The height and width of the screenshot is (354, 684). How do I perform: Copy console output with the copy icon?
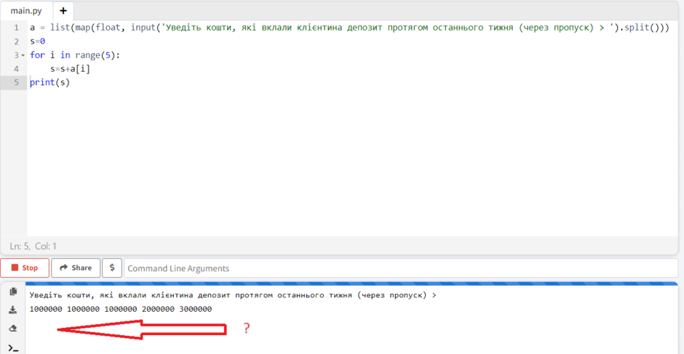(x=13, y=291)
